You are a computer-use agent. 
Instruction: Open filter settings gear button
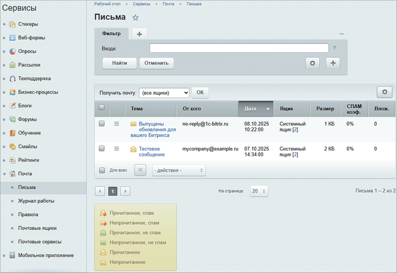(x=313, y=63)
